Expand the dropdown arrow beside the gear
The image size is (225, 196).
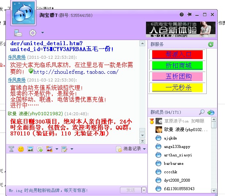42,33
